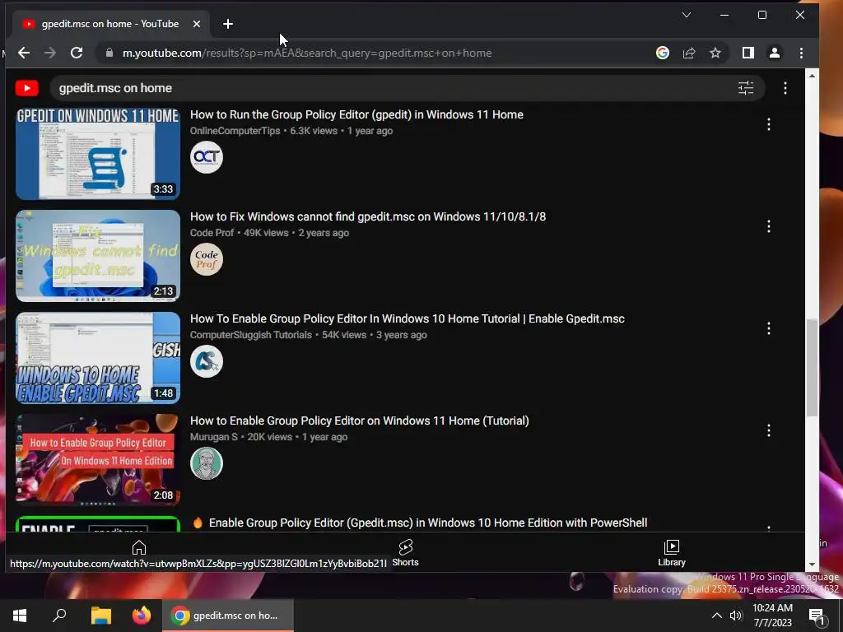The image size is (843, 632).
Task: Open 'Windows 10 Home Enable Gpedit.msc' thumbnail
Action: [98, 358]
